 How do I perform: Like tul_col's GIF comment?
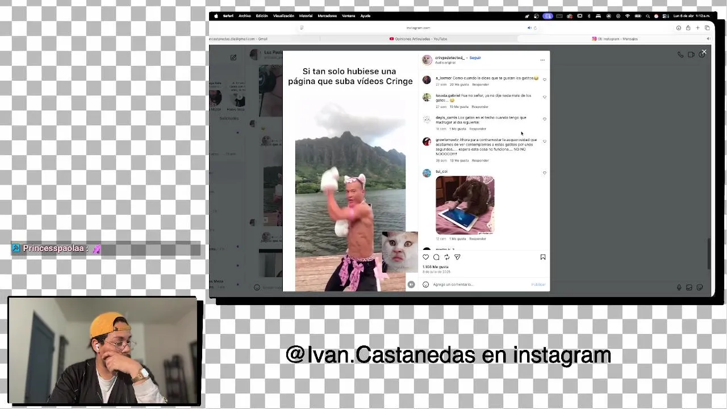545,173
